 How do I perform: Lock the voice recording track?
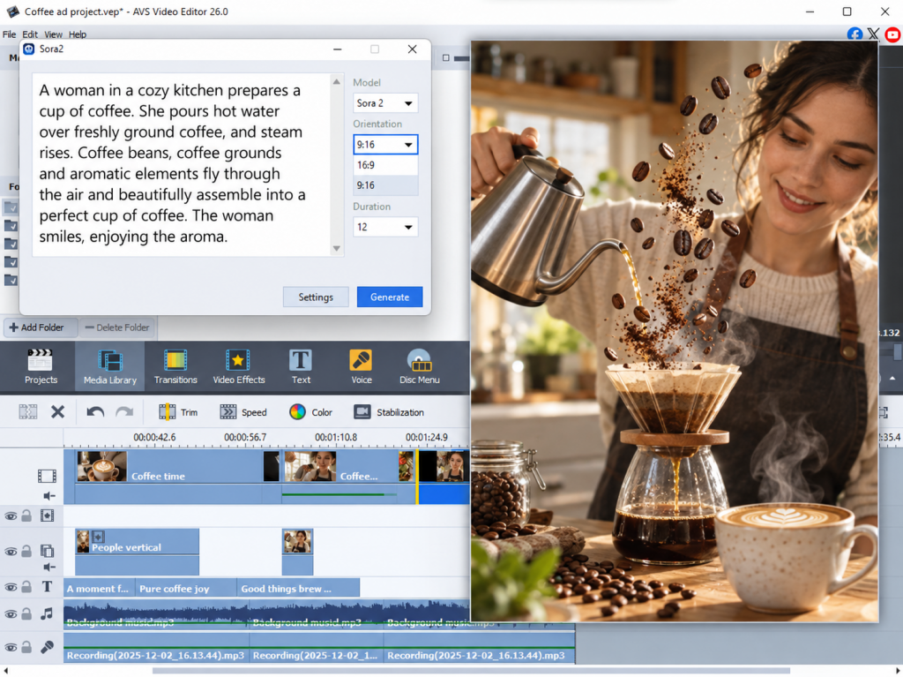(x=26, y=647)
